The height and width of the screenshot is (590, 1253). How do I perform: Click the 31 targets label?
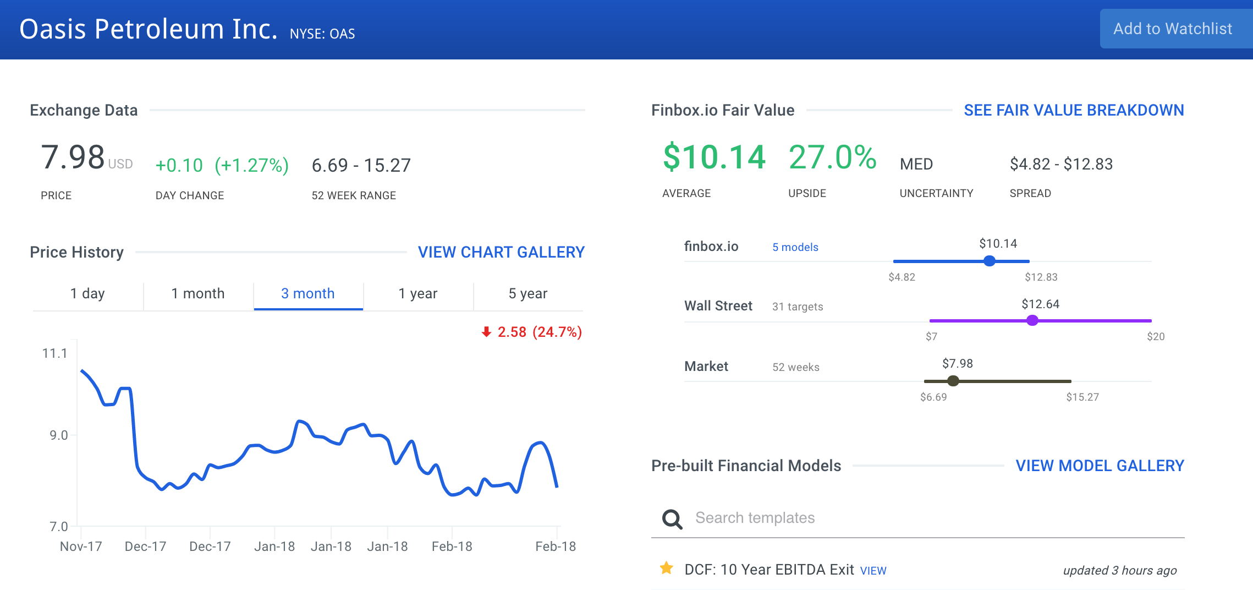click(x=798, y=307)
